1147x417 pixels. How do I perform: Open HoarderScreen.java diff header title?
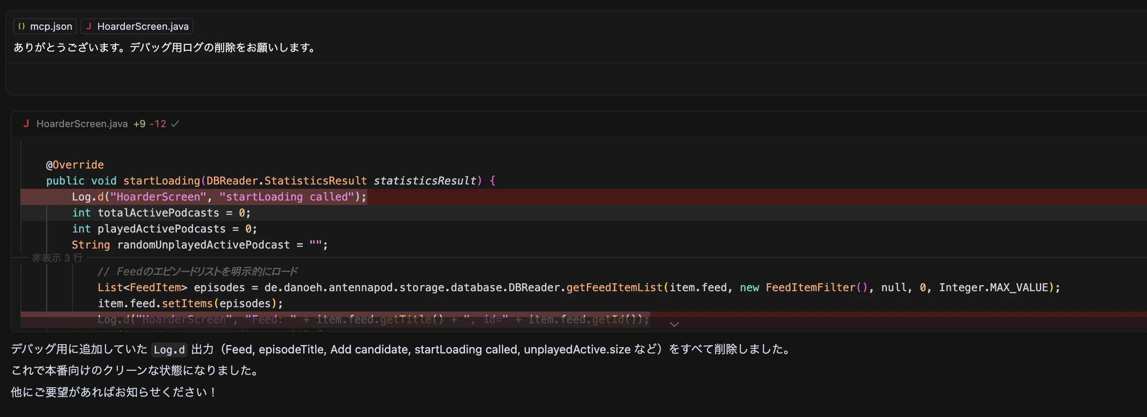click(x=82, y=124)
